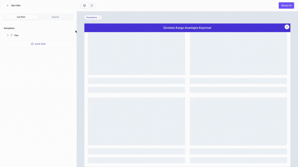Select the Ücretsiz Kargo banner text
Viewport: 298px width, 167px height.
187,28
